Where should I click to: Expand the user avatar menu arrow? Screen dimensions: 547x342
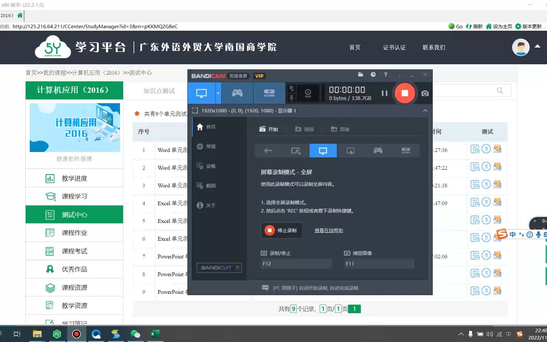click(x=537, y=46)
